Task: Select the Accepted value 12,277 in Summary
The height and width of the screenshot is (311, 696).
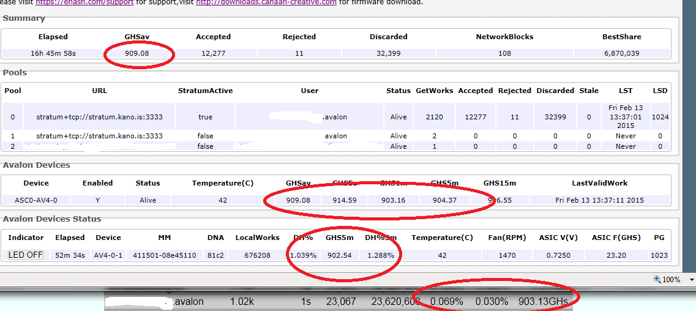Action: 214,53
